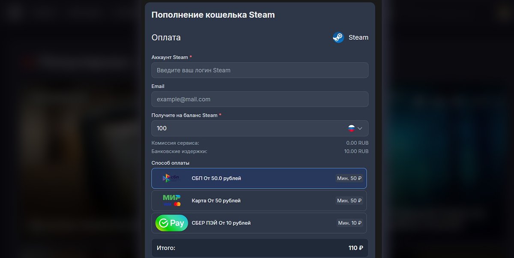
Task: Click the Steam label text at top right
Action: coord(359,37)
